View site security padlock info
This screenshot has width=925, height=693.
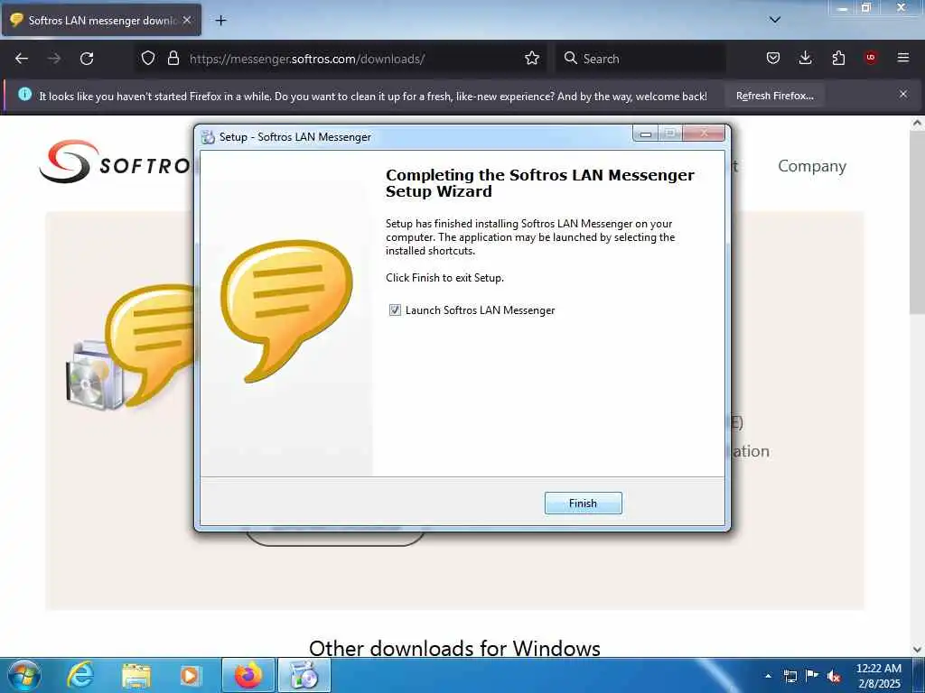point(173,58)
